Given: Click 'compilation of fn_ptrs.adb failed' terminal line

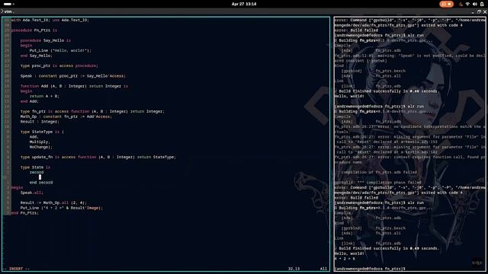Looking at the screenshot, I should point(379,173).
